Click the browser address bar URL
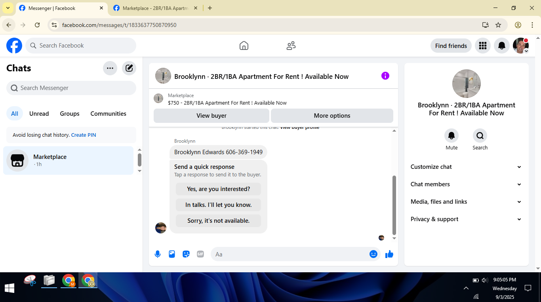 point(119,25)
